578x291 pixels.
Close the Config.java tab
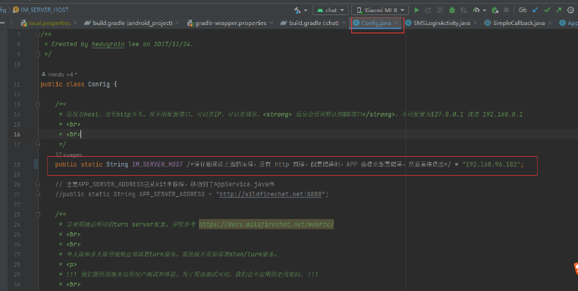click(396, 23)
